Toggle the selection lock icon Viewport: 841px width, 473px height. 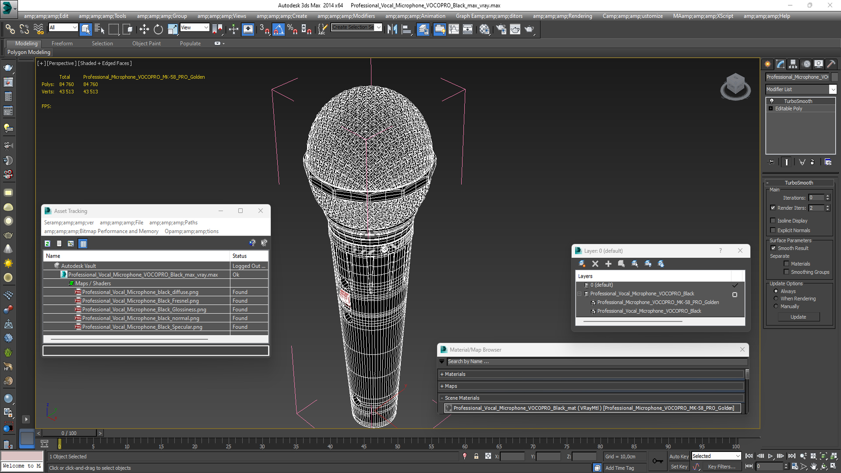[476, 456]
